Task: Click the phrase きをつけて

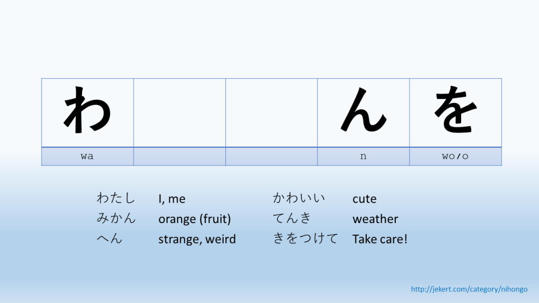Action: pyautogui.click(x=306, y=238)
